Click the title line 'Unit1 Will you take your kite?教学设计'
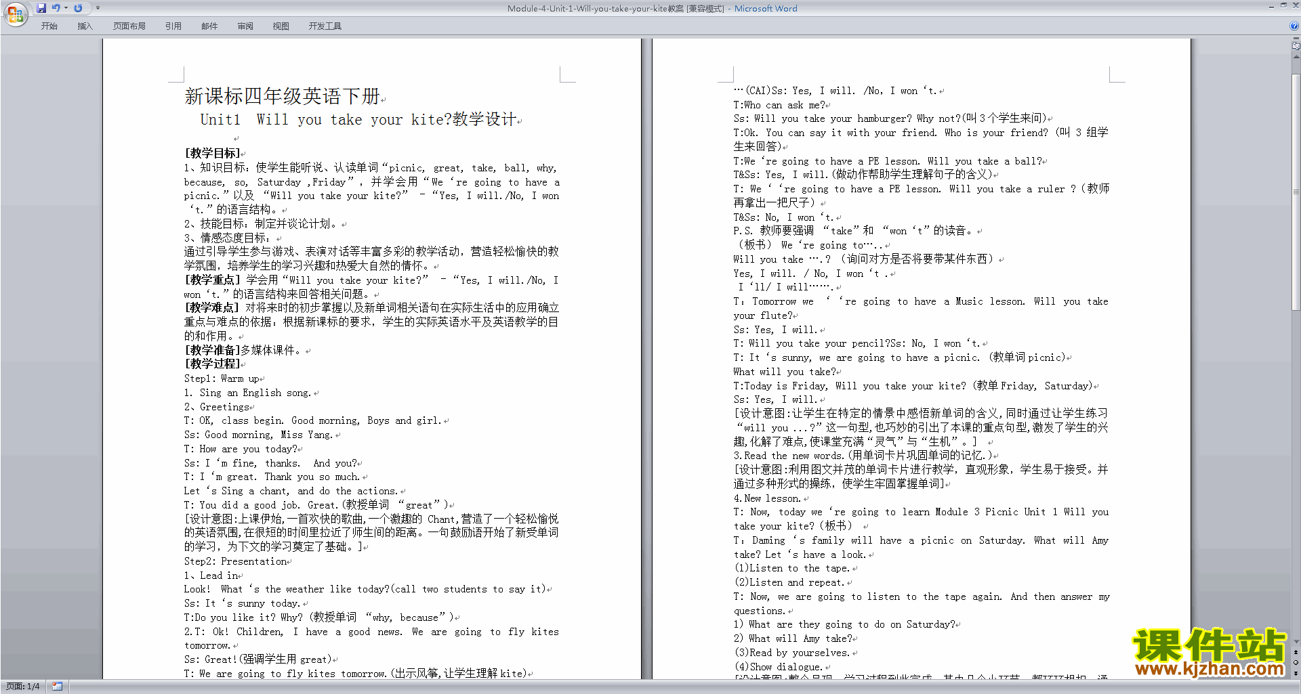This screenshot has height=694, width=1301. tap(359, 120)
